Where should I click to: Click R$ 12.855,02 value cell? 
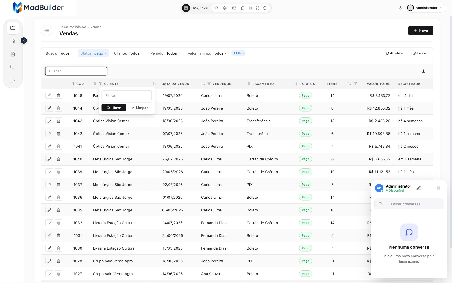[379, 108]
